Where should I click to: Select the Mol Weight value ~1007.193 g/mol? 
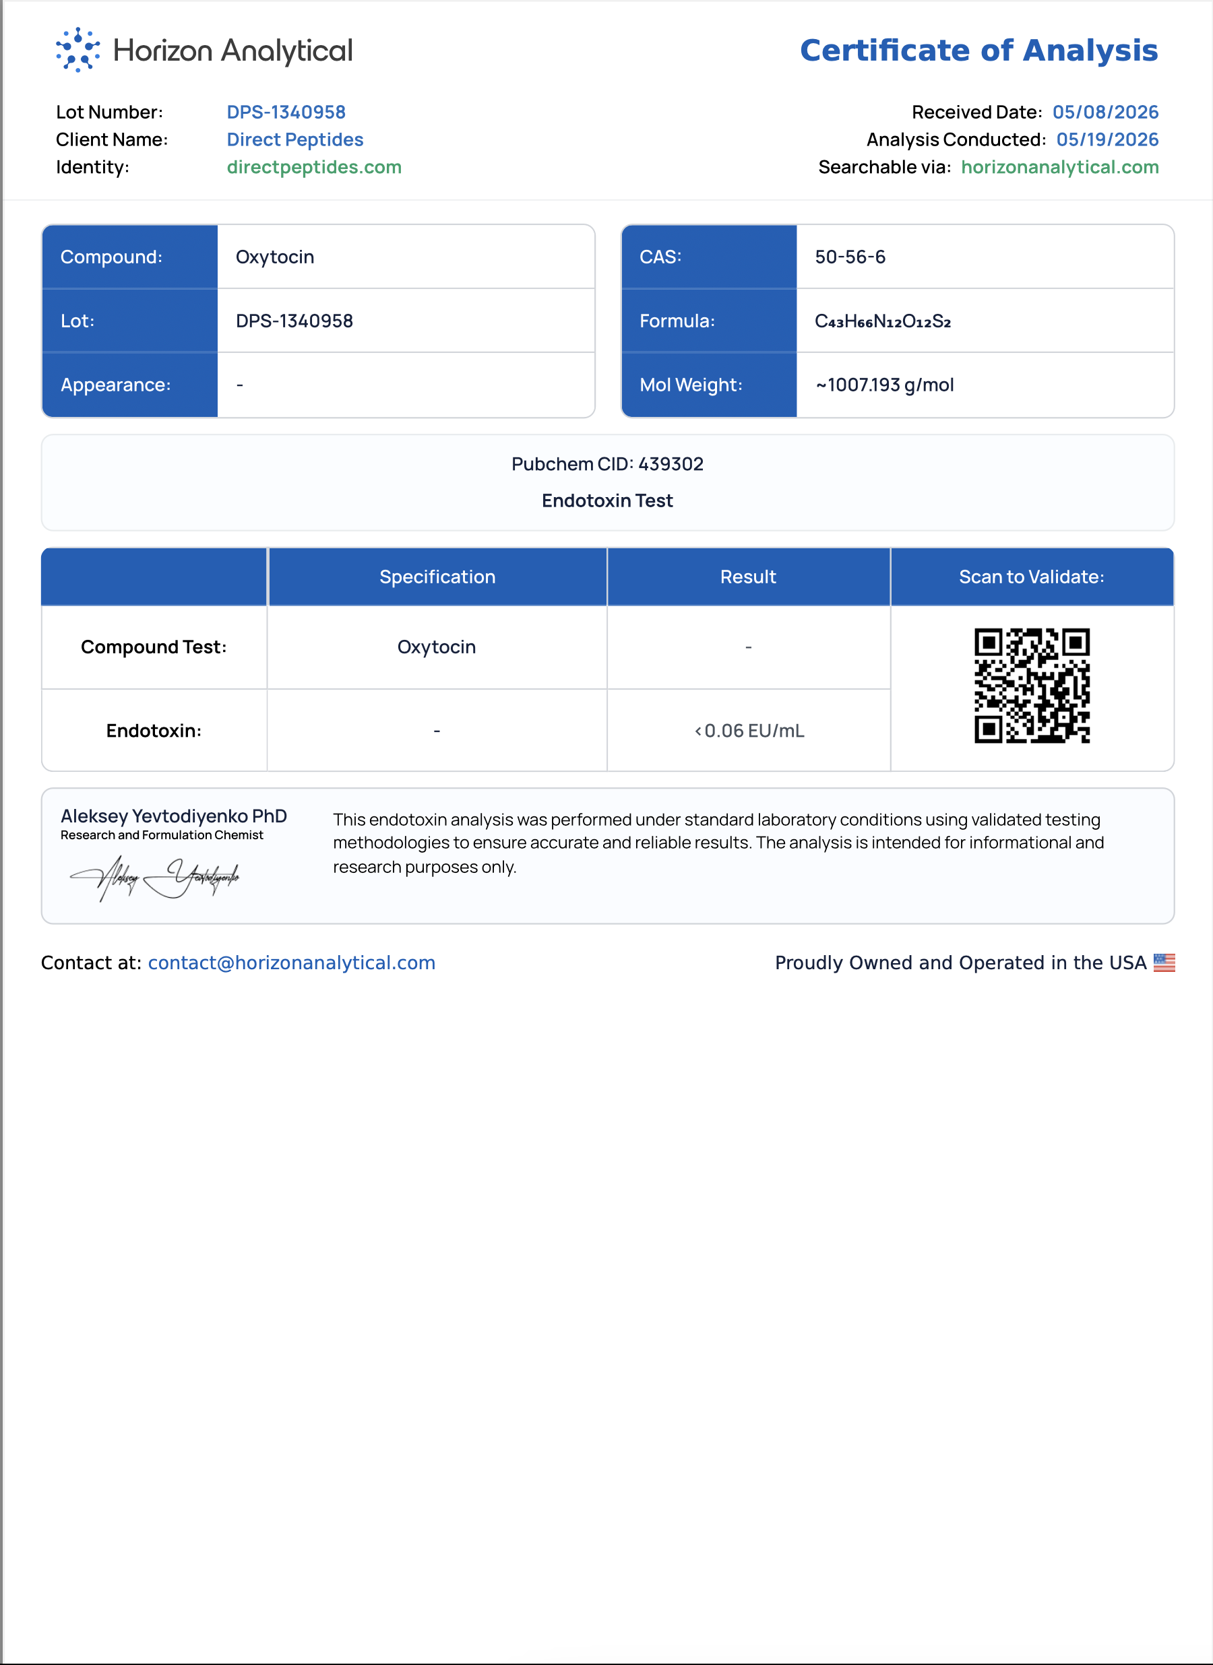885,385
